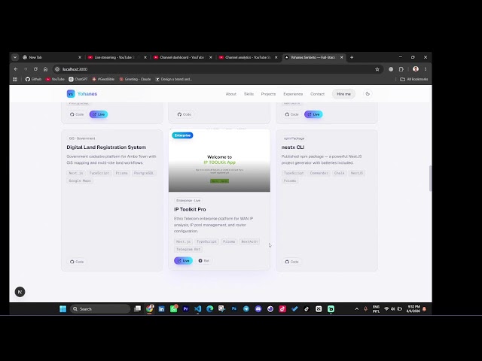Screen dimensions: 482x361
Task: Go to the Skills nav item
Action: (x=249, y=94)
